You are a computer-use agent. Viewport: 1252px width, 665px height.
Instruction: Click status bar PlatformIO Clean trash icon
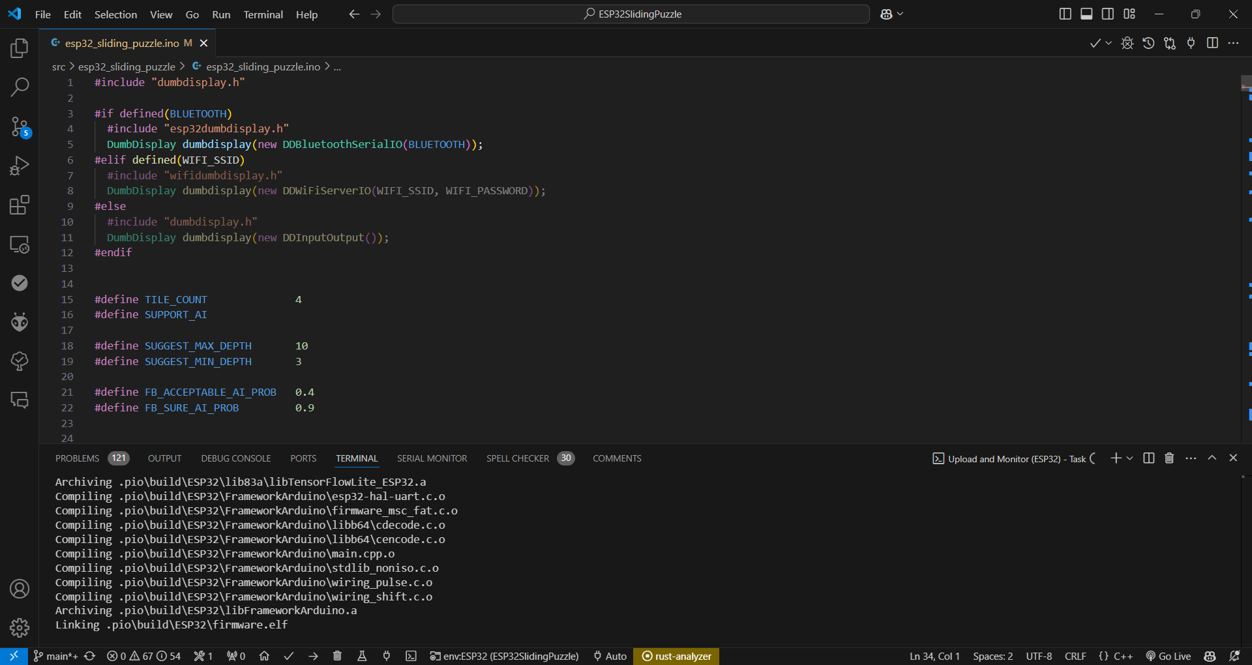[337, 656]
